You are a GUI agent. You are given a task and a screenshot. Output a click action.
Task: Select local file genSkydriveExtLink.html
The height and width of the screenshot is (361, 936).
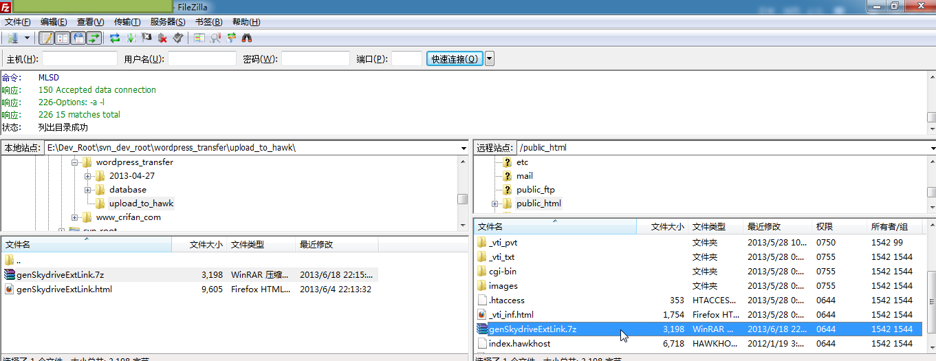[x=190, y=289]
